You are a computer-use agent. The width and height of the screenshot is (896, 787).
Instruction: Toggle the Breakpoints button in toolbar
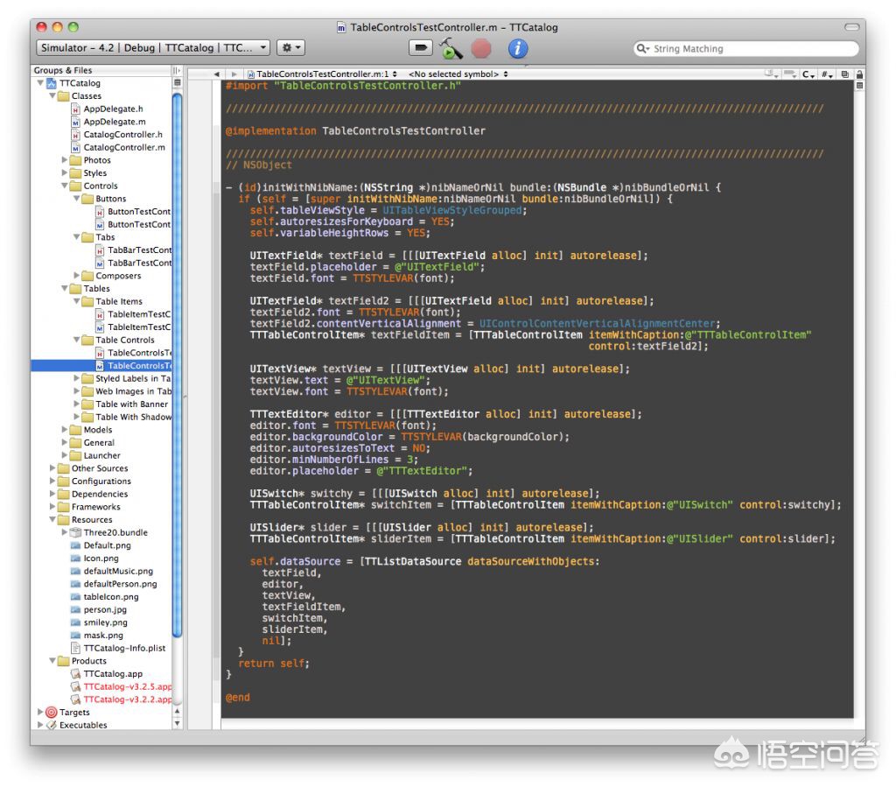tap(421, 48)
